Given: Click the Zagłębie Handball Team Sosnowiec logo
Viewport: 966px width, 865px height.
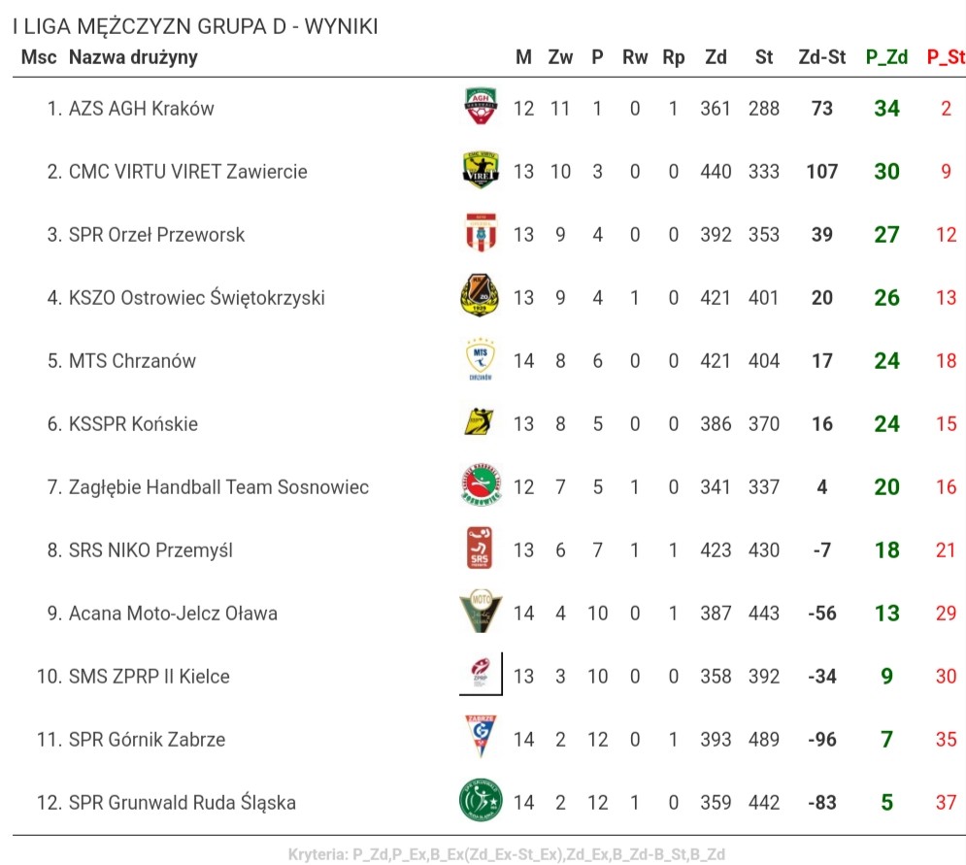Looking at the screenshot, I should 481,486.
